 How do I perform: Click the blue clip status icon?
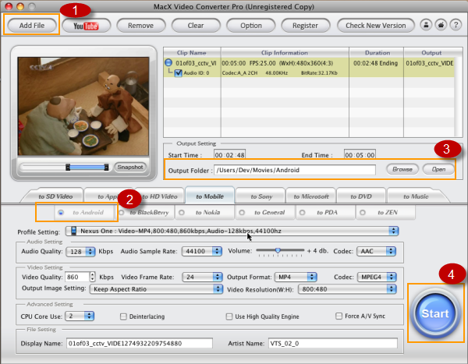[168, 62]
